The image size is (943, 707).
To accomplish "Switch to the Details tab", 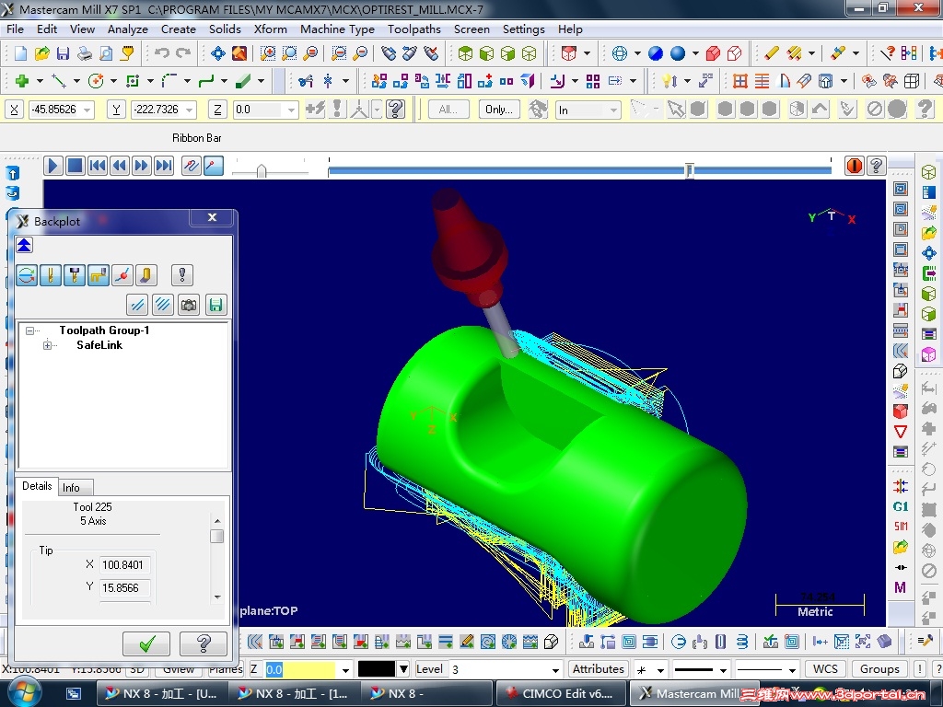I will coord(37,486).
